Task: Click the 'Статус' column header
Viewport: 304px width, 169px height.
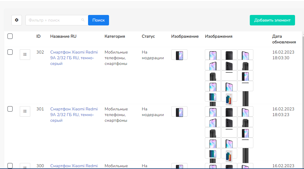Action: coord(148,36)
